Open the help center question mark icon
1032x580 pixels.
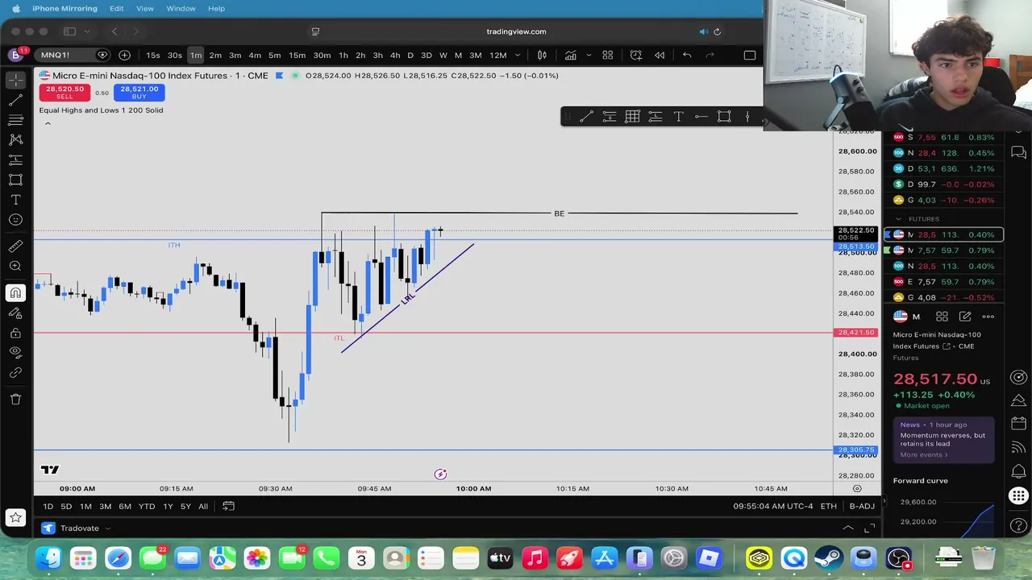coord(1018,526)
